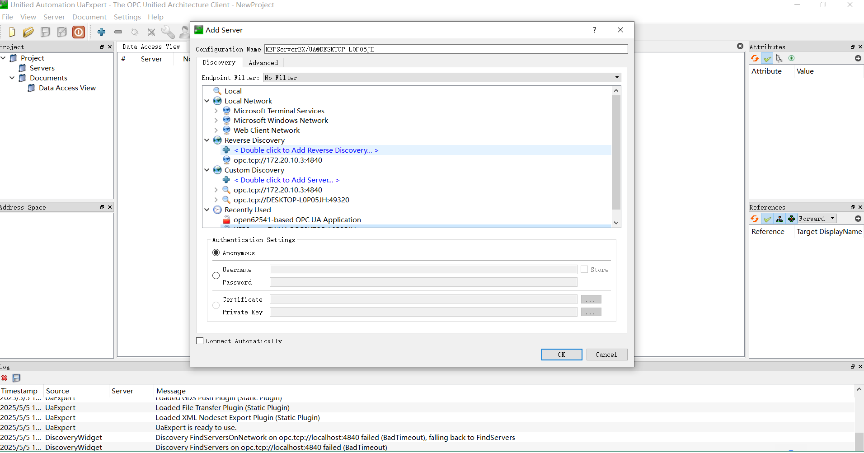
Task: Click the Connect Server plug icon
Action: click(x=135, y=32)
